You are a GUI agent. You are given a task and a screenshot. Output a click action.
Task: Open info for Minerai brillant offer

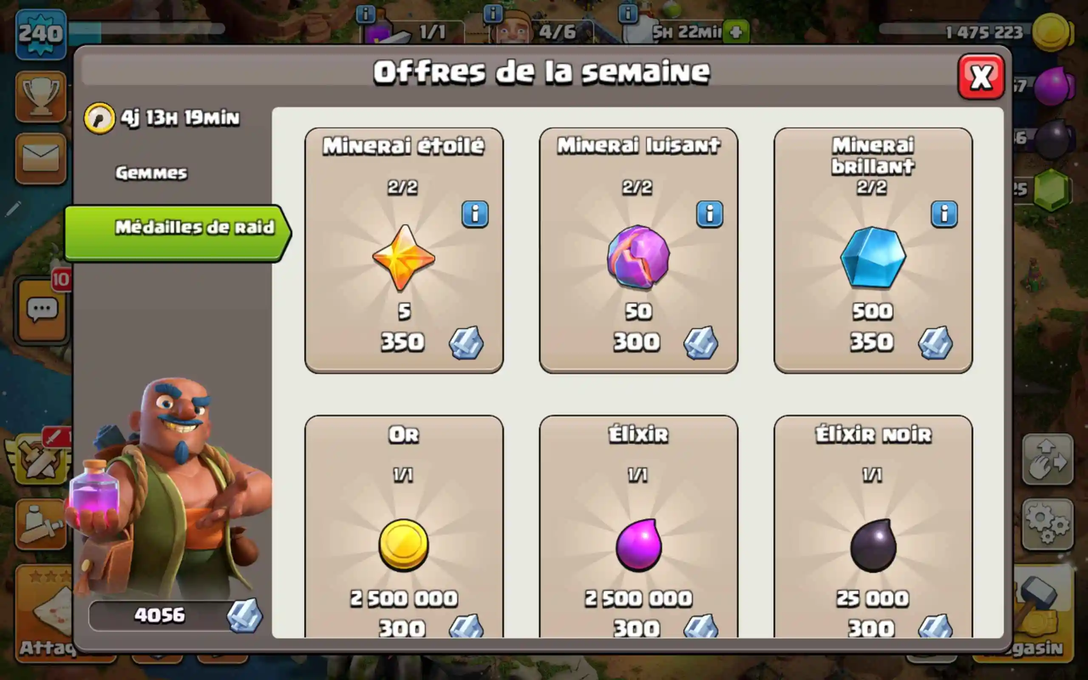(944, 214)
